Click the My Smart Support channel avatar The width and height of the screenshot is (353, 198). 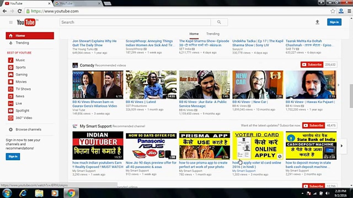(75, 126)
